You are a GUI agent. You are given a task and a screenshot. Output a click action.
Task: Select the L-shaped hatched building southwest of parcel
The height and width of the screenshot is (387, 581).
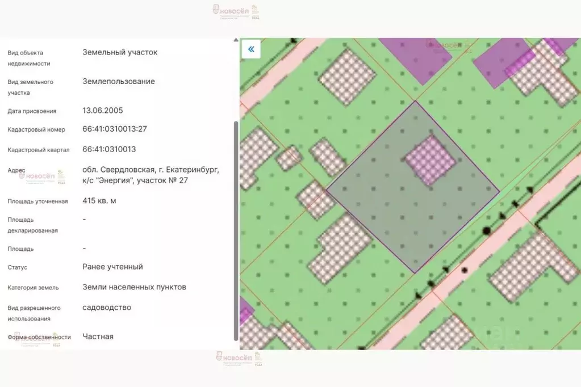tap(340, 247)
